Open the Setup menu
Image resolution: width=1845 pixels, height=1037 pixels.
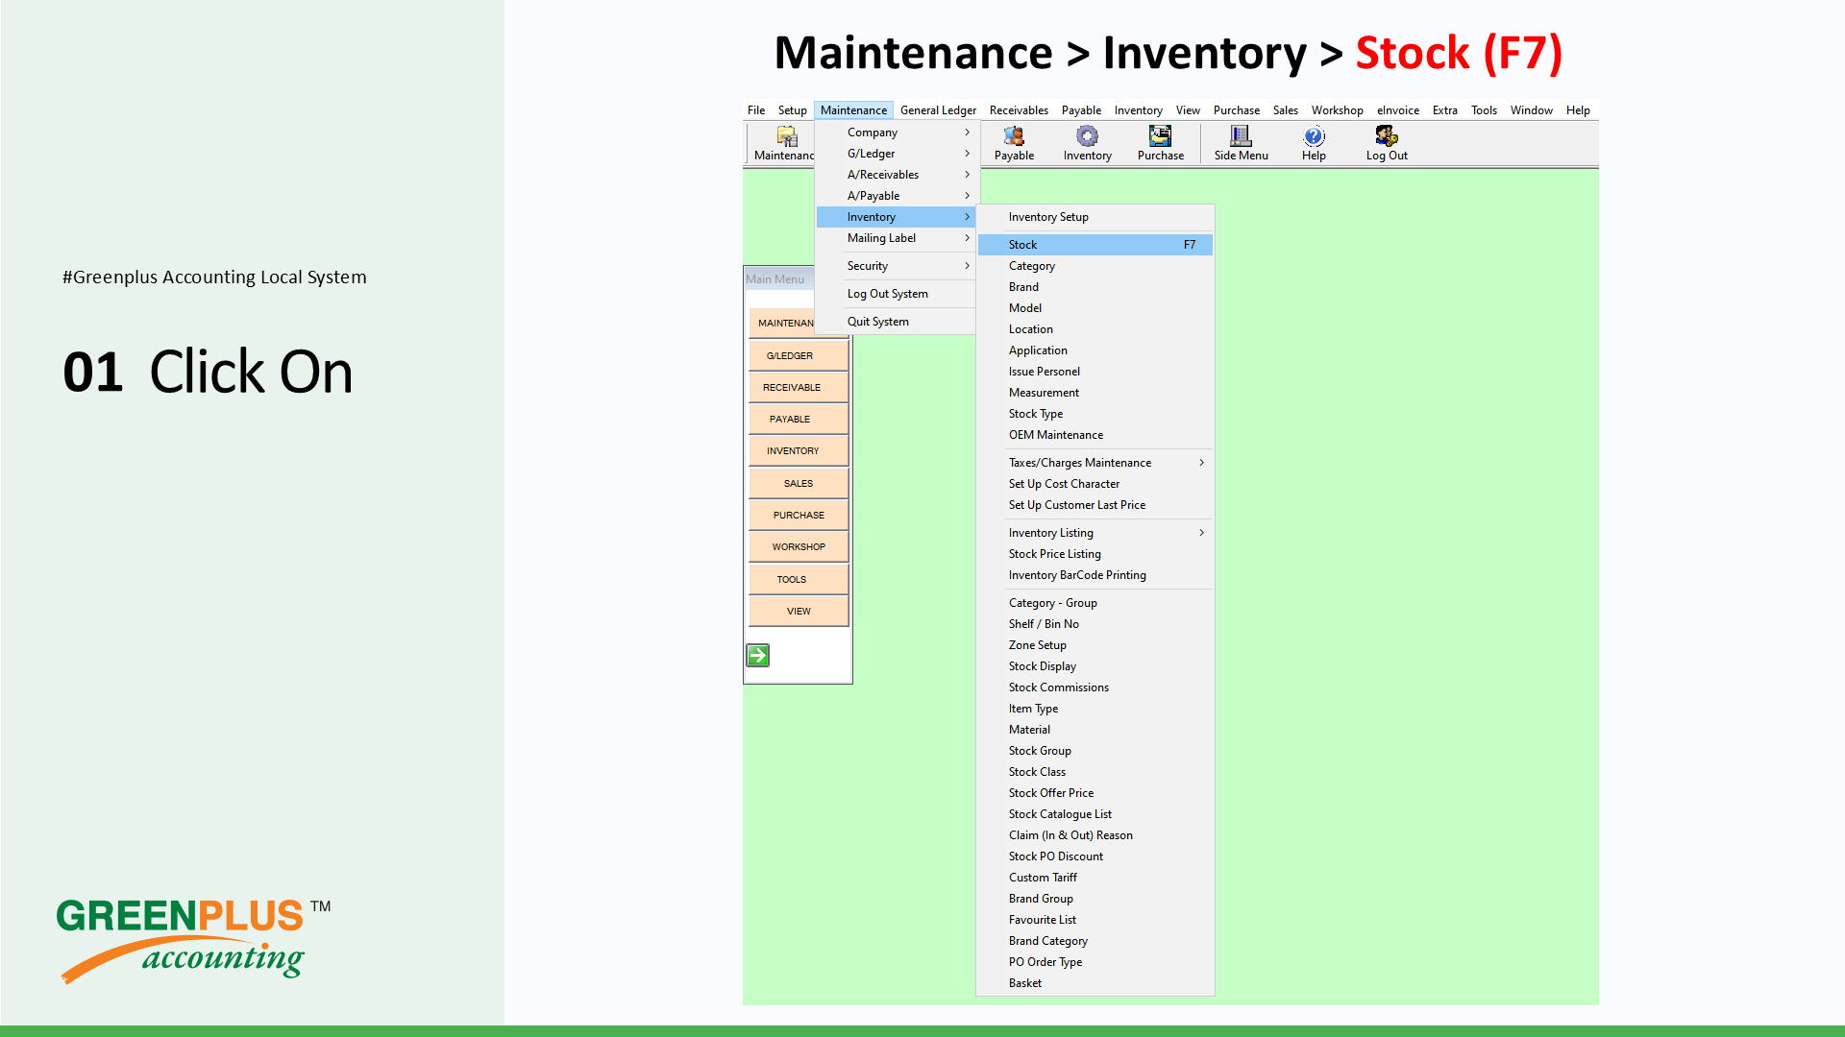point(792,110)
